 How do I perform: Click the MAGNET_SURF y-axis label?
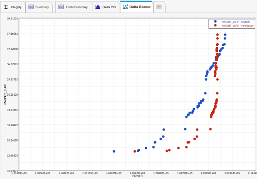[5, 94]
